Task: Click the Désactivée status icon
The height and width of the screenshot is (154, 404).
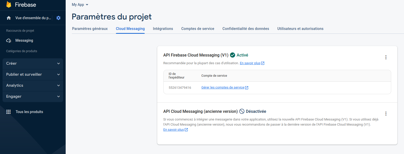Action: [242, 111]
